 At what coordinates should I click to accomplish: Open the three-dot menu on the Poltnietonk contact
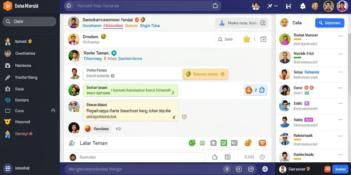[x=340, y=136]
